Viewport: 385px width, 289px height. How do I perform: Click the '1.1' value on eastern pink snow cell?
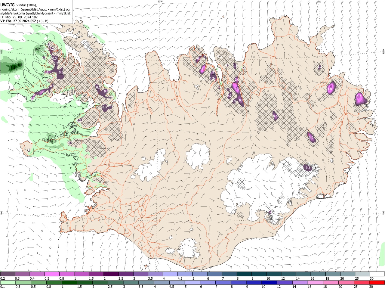pyautogui.click(x=359, y=96)
